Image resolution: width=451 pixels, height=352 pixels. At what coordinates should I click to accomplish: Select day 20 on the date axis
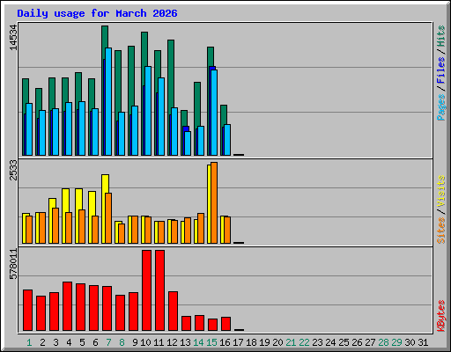click(x=277, y=342)
